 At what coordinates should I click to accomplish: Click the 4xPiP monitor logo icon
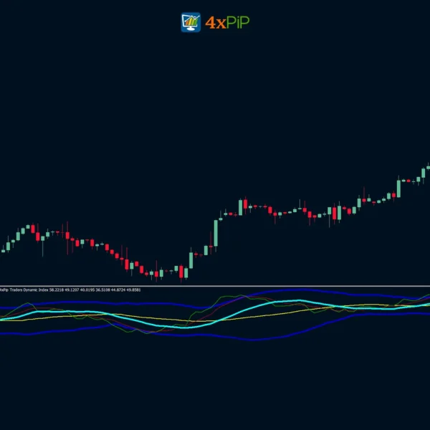tap(191, 22)
